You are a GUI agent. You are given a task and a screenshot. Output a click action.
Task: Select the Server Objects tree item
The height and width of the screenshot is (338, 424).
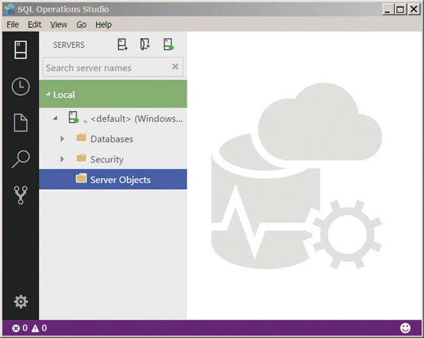pos(113,179)
